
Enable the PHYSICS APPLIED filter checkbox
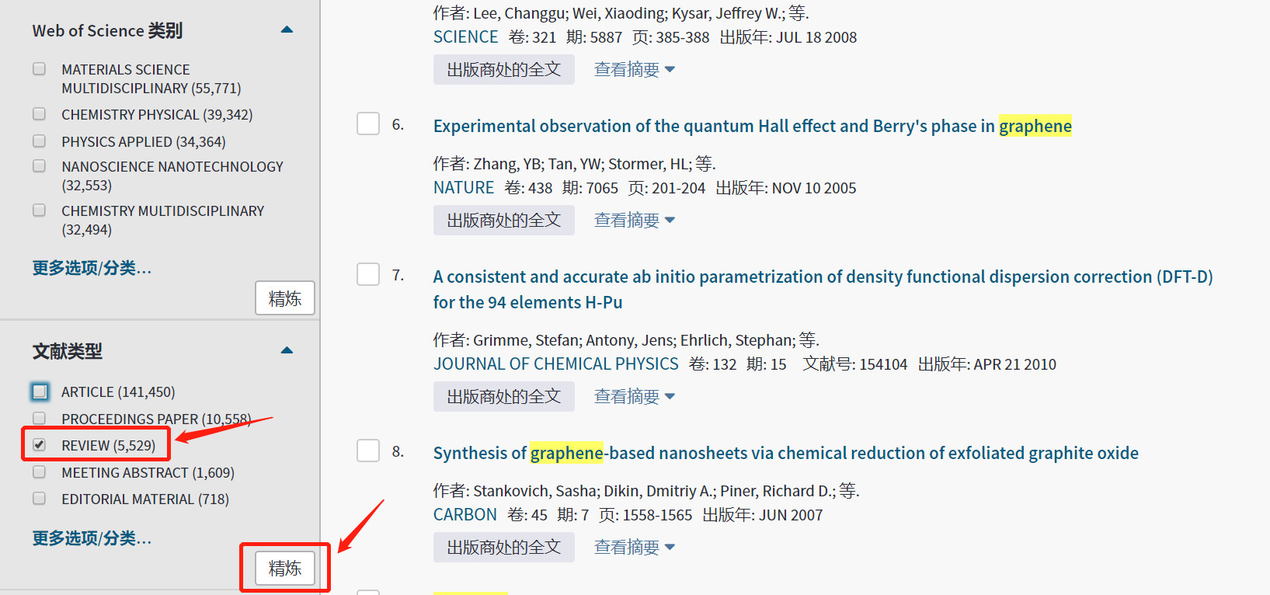coord(40,141)
